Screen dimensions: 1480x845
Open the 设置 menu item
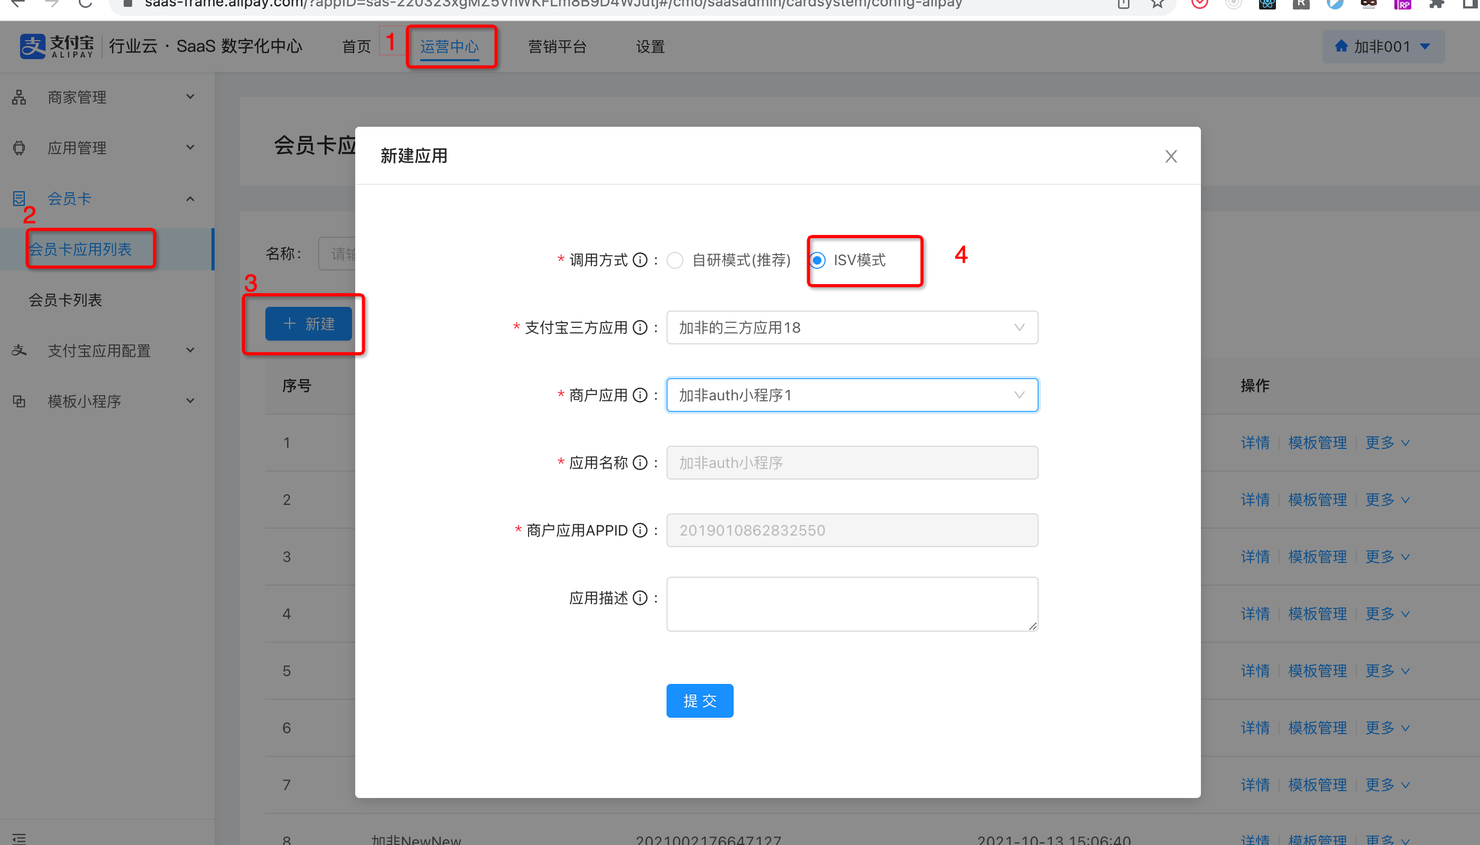point(650,46)
